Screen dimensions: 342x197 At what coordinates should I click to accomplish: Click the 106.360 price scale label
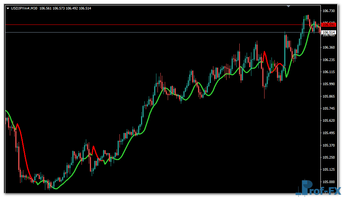329,48
